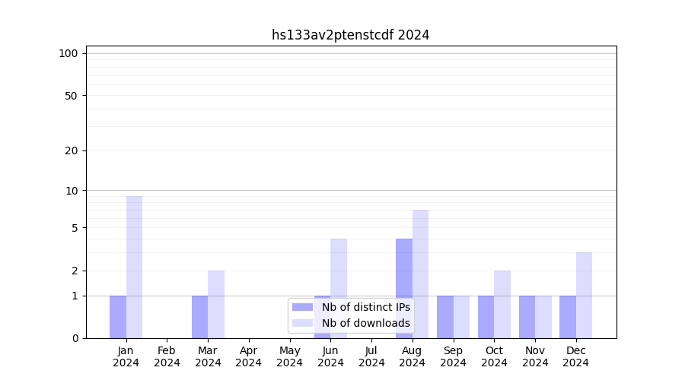Select the September 2024 distinct IPs bar
Viewport: 685px width, 380px height.
pyautogui.click(x=445, y=317)
